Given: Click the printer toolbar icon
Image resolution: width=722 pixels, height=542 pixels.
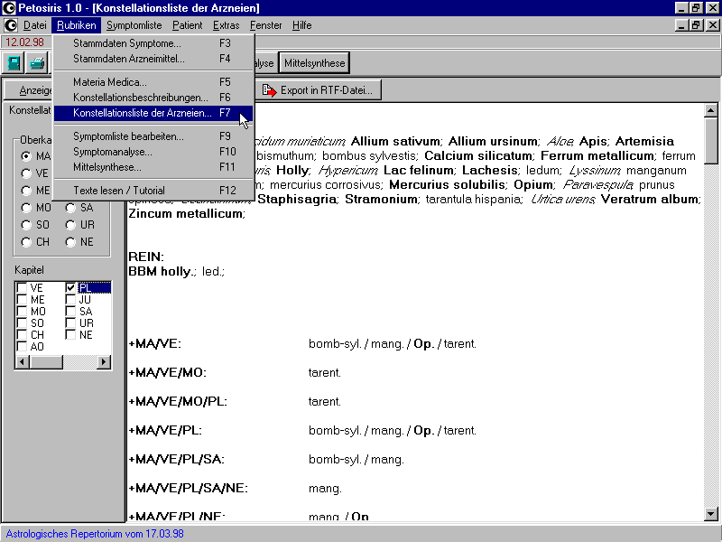Looking at the screenshot, I should pyautogui.click(x=36, y=63).
